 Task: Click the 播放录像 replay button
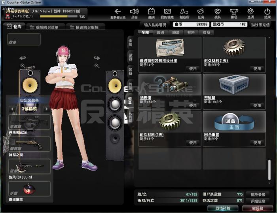pyautogui.click(x=258, y=195)
